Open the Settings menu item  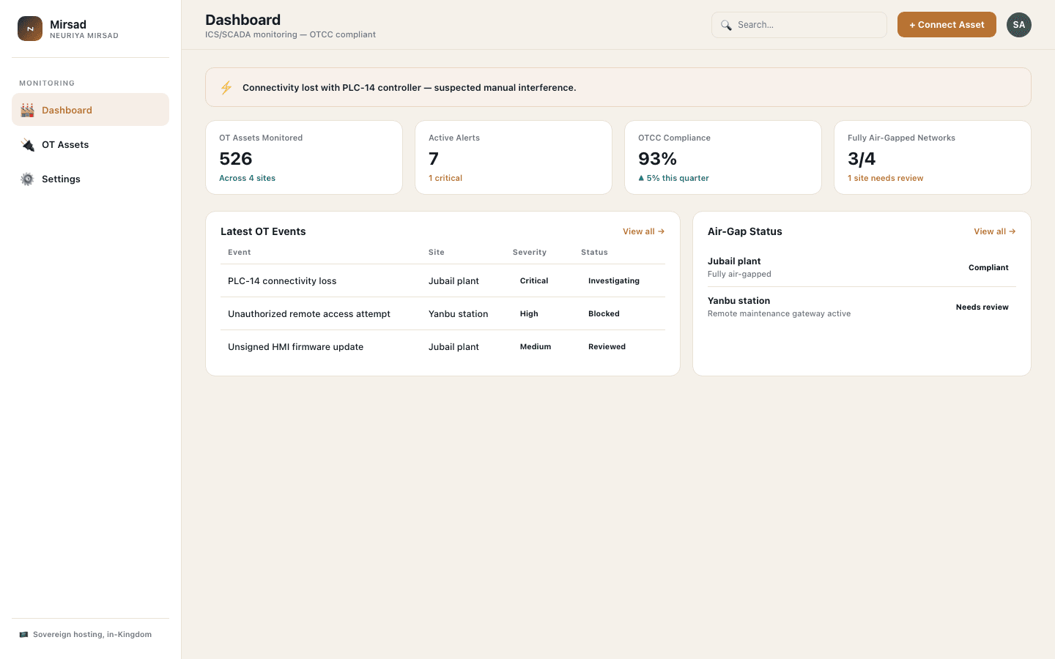[90, 179]
